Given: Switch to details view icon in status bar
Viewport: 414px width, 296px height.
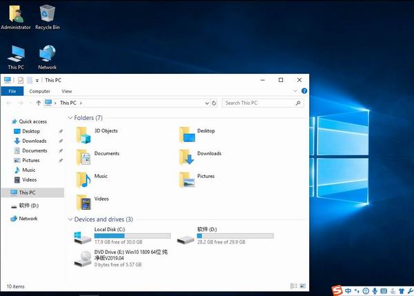Looking at the screenshot, I should tap(294, 286).
